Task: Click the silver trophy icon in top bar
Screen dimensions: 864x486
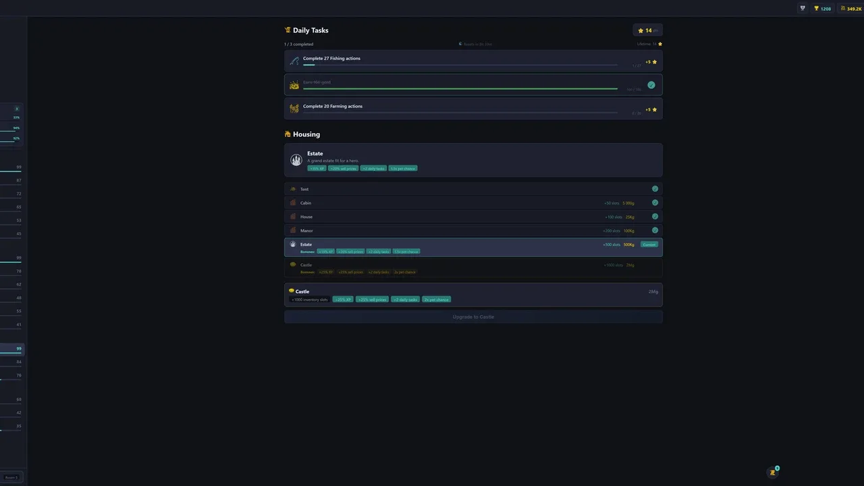Action: [803, 9]
